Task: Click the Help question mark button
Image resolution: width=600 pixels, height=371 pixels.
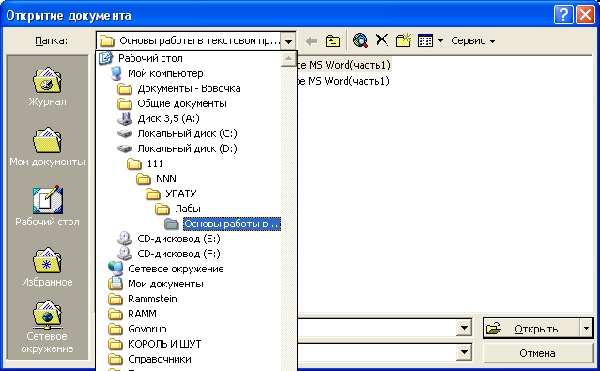Action: click(x=563, y=15)
